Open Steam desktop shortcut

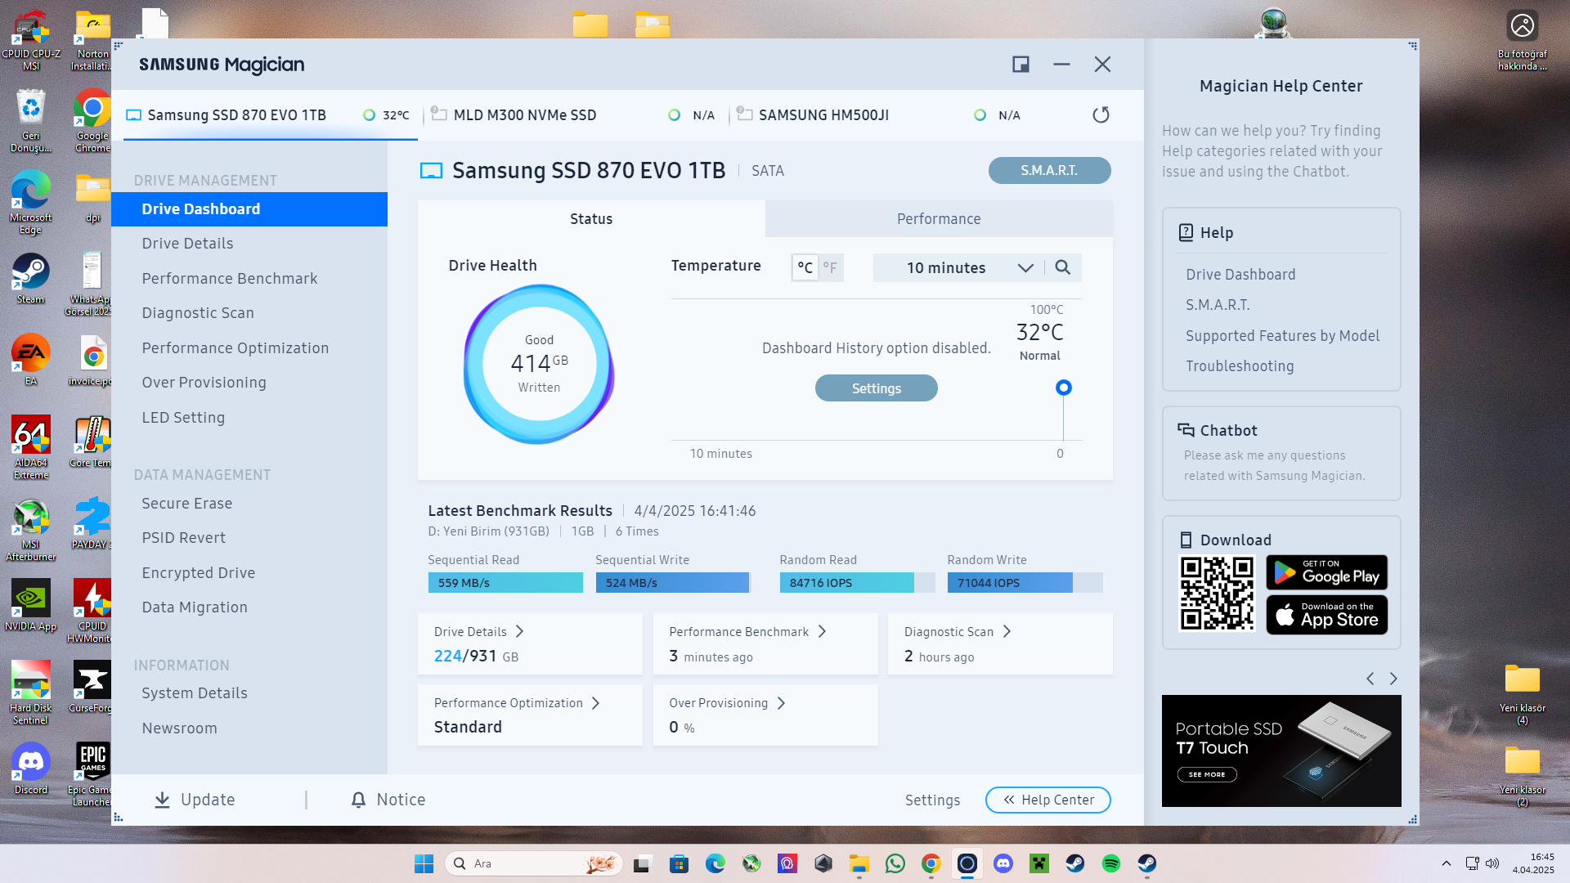(30, 278)
